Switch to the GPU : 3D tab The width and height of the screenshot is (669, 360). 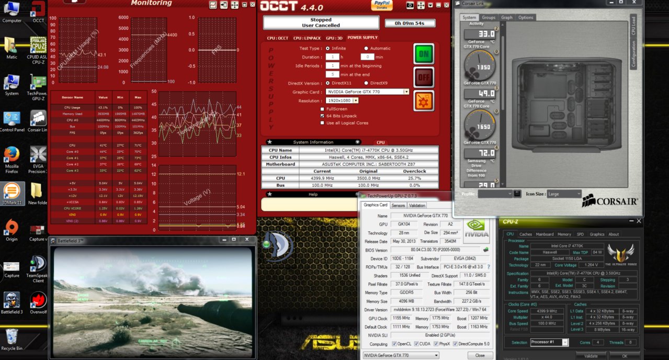click(334, 38)
